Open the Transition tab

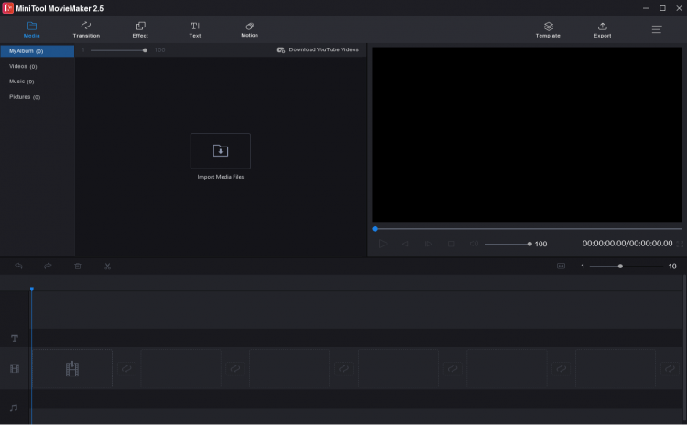click(x=86, y=29)
